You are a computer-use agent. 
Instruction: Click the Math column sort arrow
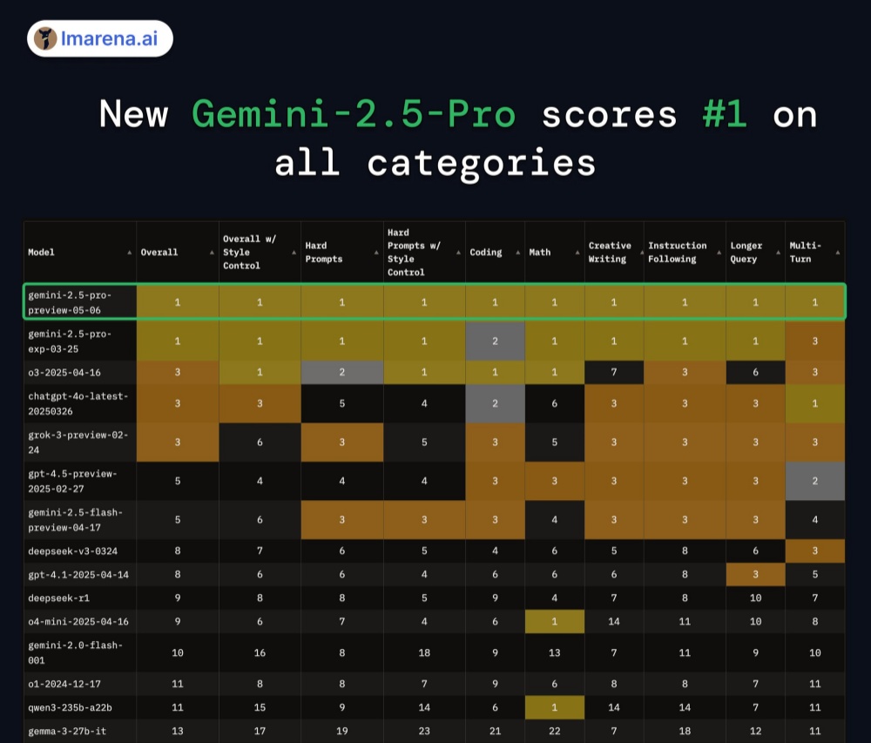pos(577,253)
